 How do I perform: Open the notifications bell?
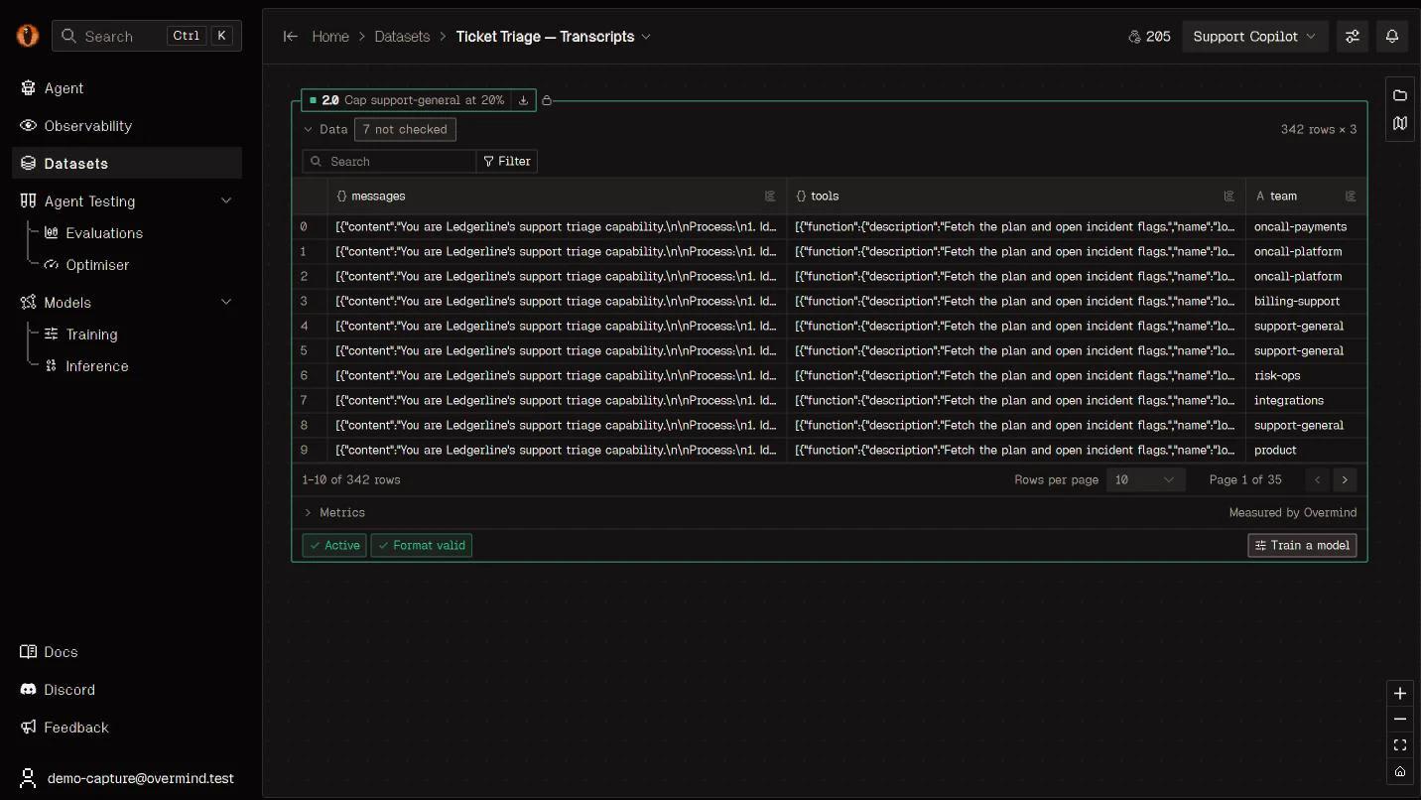click(1392, 37)
